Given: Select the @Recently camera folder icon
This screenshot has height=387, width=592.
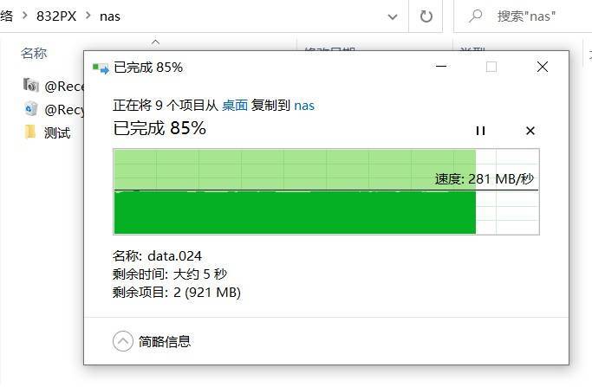Looking at the screenshot, I should 31,85.
